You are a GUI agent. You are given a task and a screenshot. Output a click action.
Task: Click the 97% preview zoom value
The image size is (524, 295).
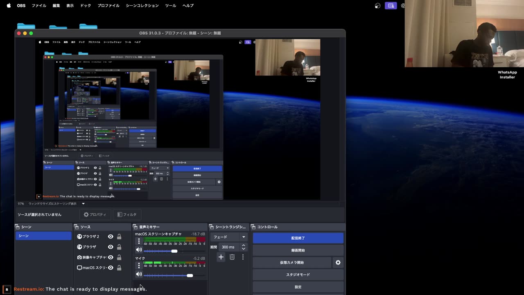(21, 204)
